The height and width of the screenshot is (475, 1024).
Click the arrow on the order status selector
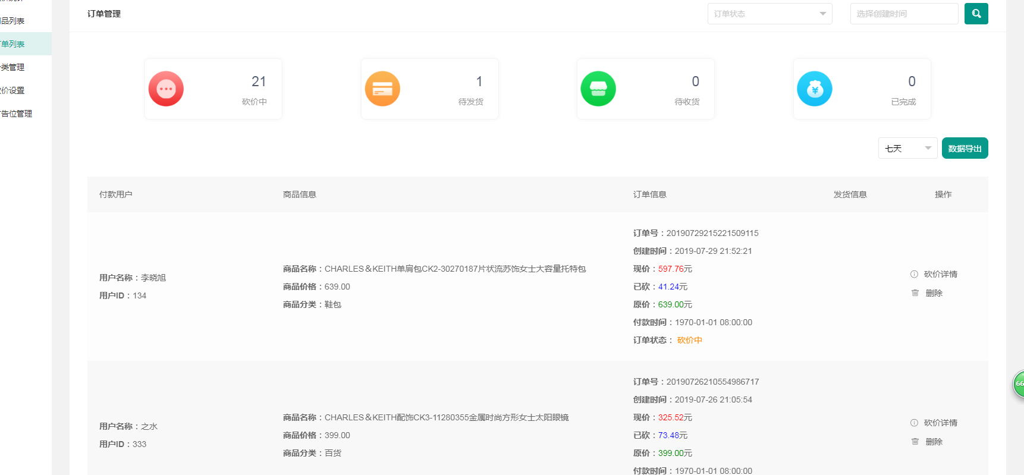[823, 14]
